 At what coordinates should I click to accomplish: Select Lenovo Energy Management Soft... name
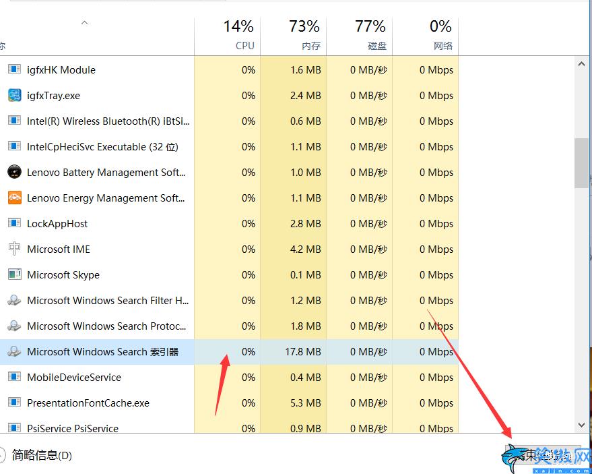pos(106,198)
